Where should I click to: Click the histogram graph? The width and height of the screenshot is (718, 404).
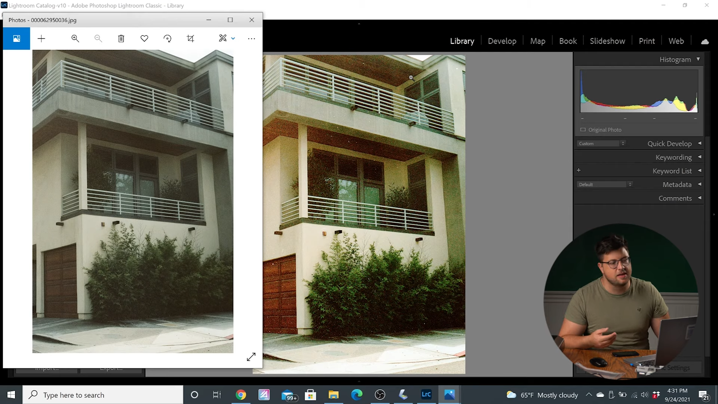point(639,91)
